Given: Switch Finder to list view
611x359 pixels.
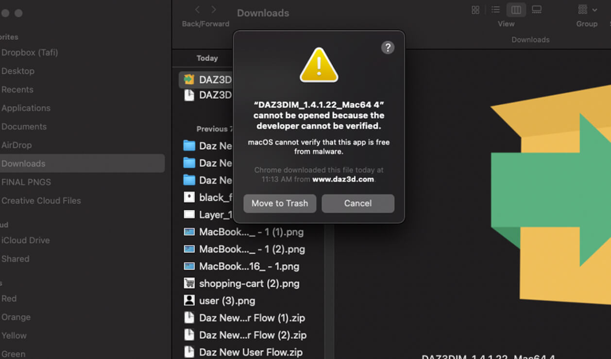Looking at the screenshot, I should [x=495, y=10].
